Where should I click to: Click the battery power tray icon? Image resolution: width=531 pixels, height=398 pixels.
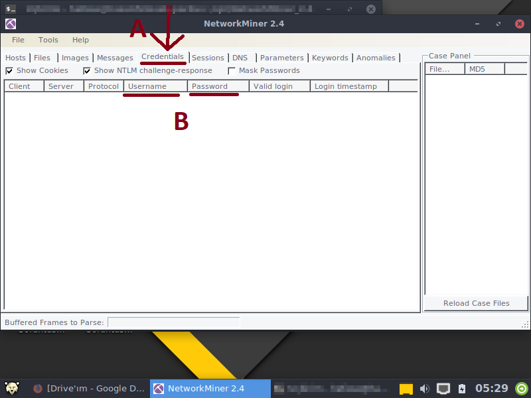point(462,389)
